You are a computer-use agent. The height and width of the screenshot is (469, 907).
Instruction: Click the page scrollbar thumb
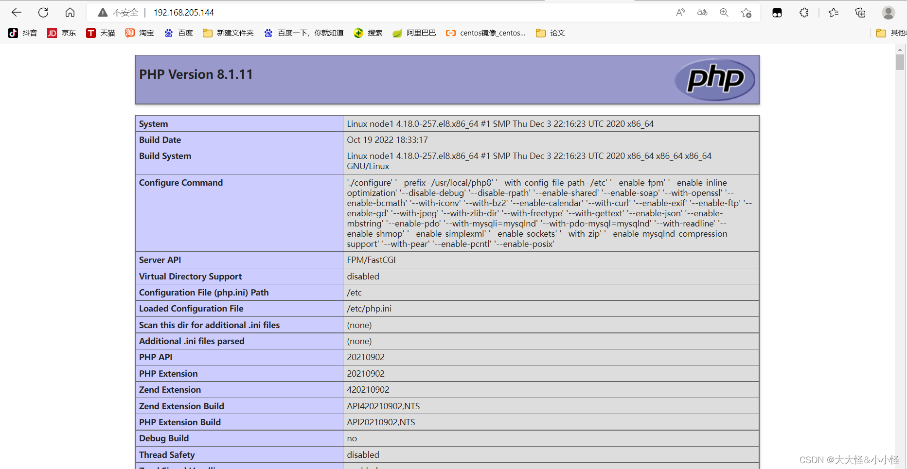[900, 62]
